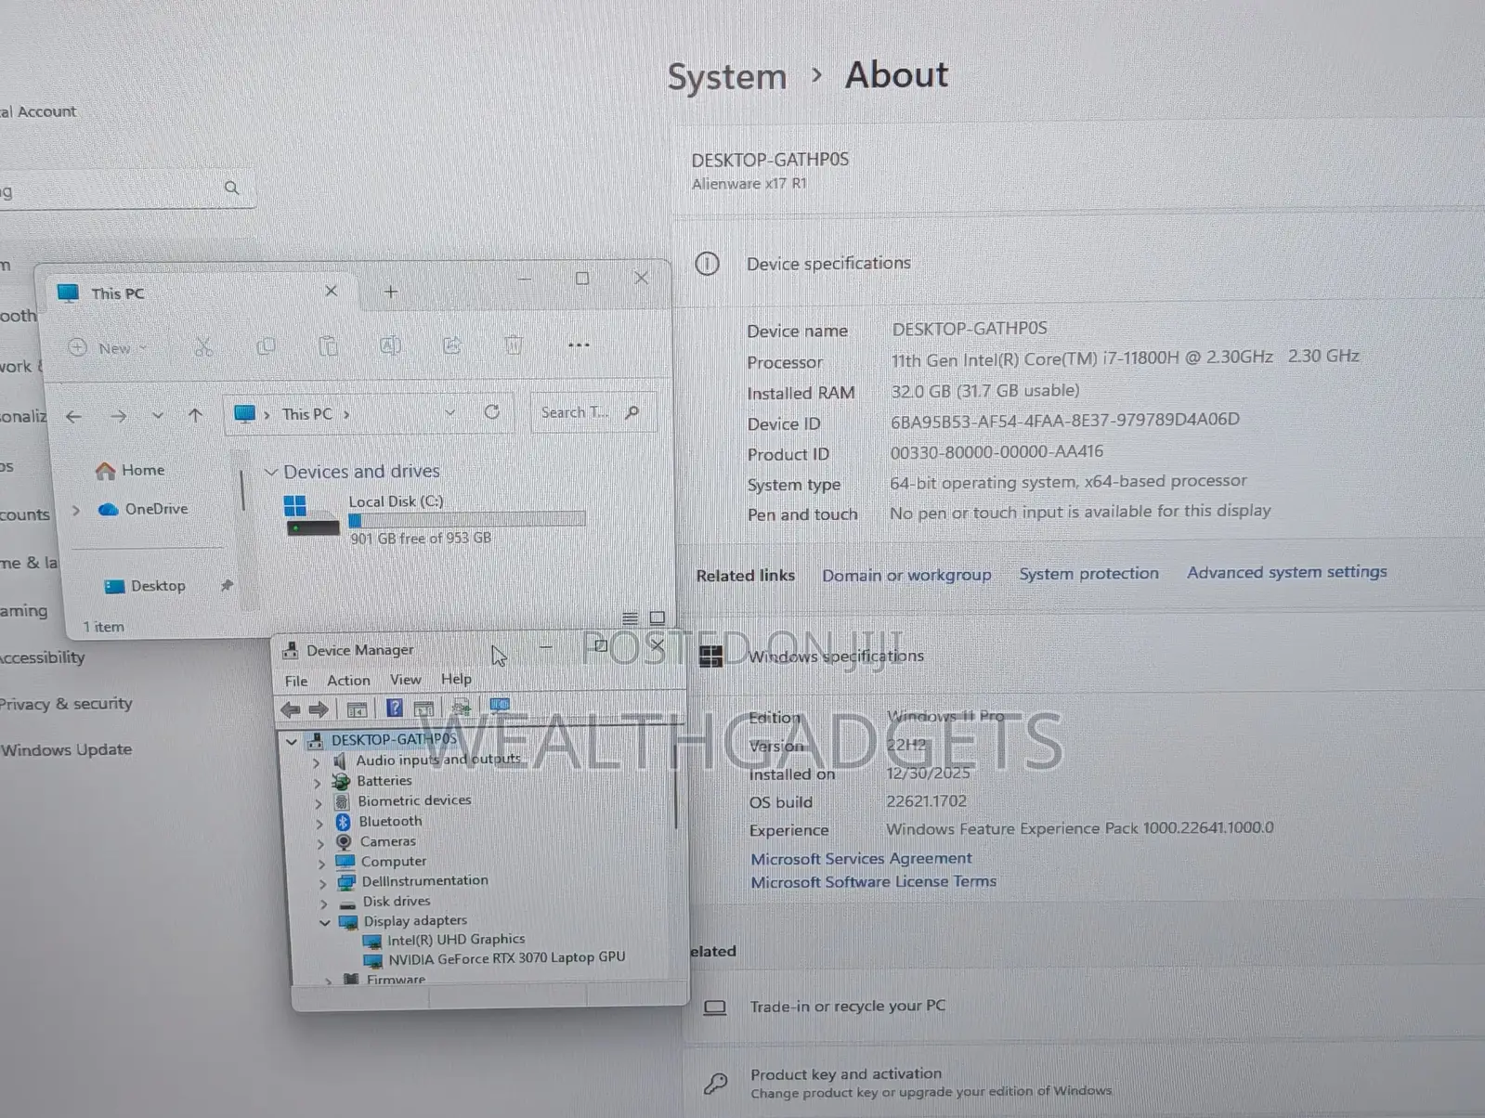Screen dimensions: 1485x1118
Task: Click the Delete trash icon in File Explorer
Action: 514,344
